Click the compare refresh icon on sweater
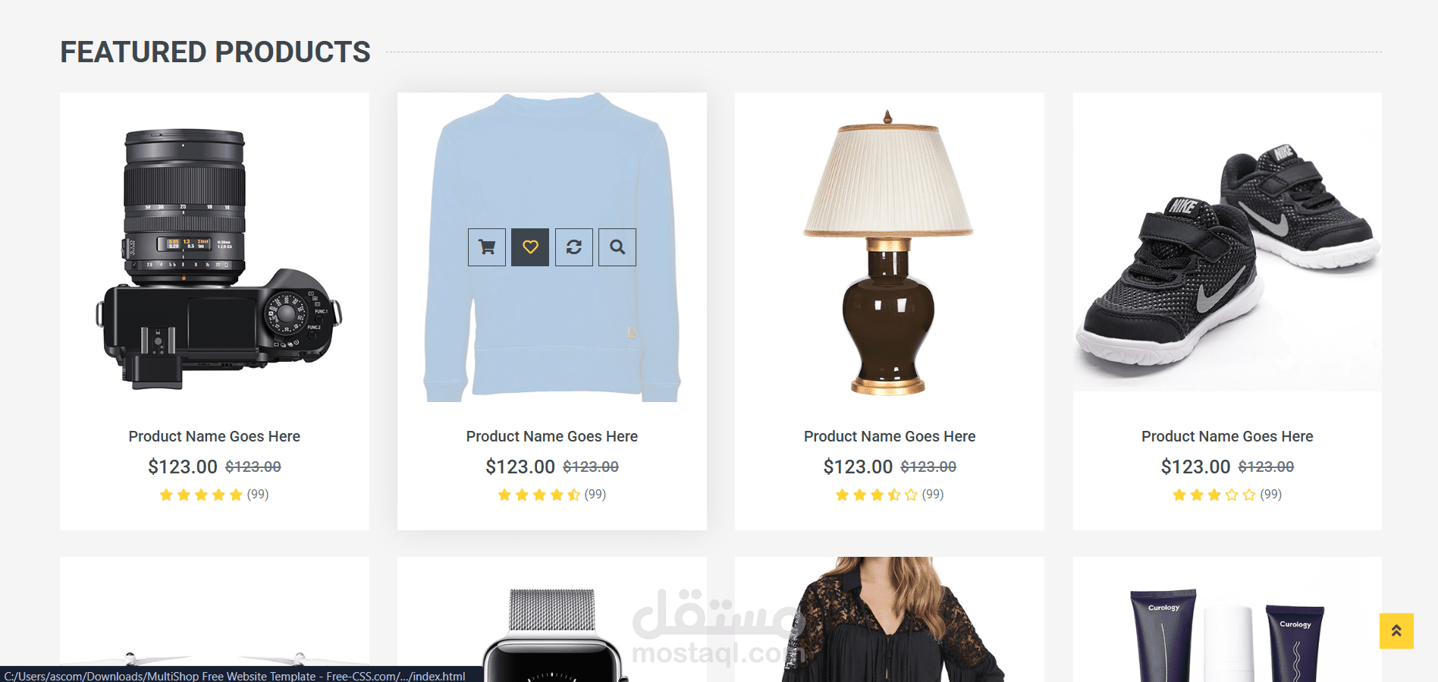The image size is (1438, 682). tap(574, 247)
